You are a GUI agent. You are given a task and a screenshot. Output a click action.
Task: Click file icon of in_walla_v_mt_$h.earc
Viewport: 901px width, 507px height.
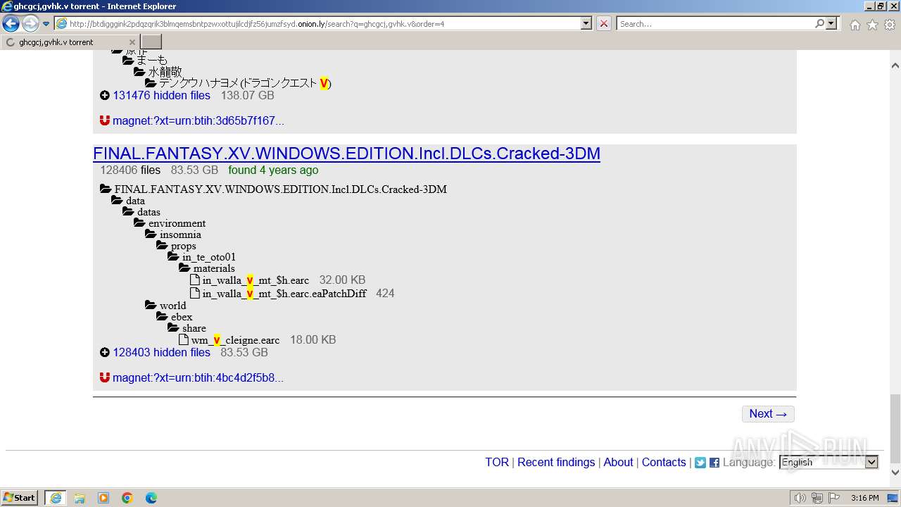point(195,280)
